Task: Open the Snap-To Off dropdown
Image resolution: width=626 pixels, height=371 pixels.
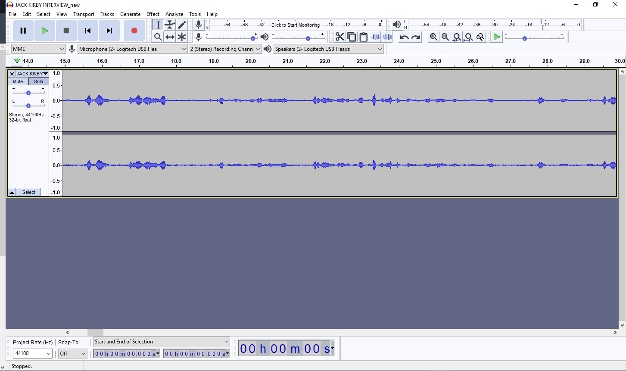Action: (x=73, y=353)
